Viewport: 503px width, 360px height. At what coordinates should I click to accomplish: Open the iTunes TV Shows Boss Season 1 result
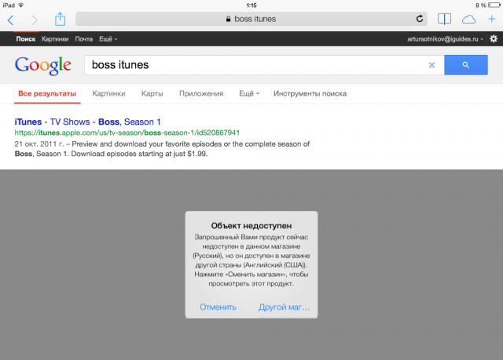87,122
